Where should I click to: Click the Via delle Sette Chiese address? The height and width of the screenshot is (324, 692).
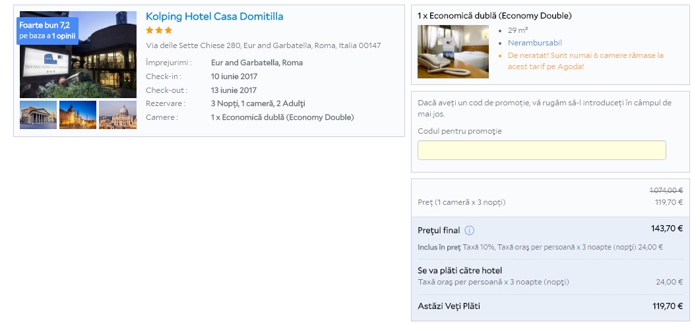[x=263, y=45]
